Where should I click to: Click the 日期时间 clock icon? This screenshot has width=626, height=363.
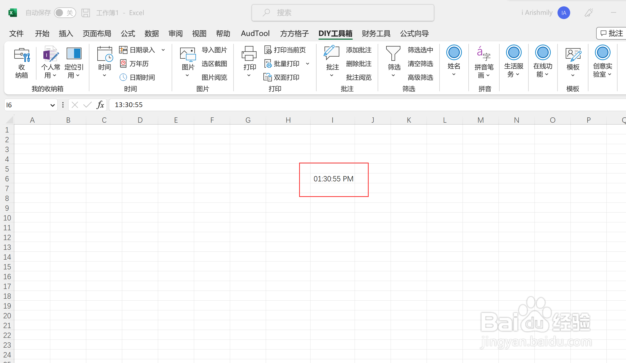tap(123, 77)
